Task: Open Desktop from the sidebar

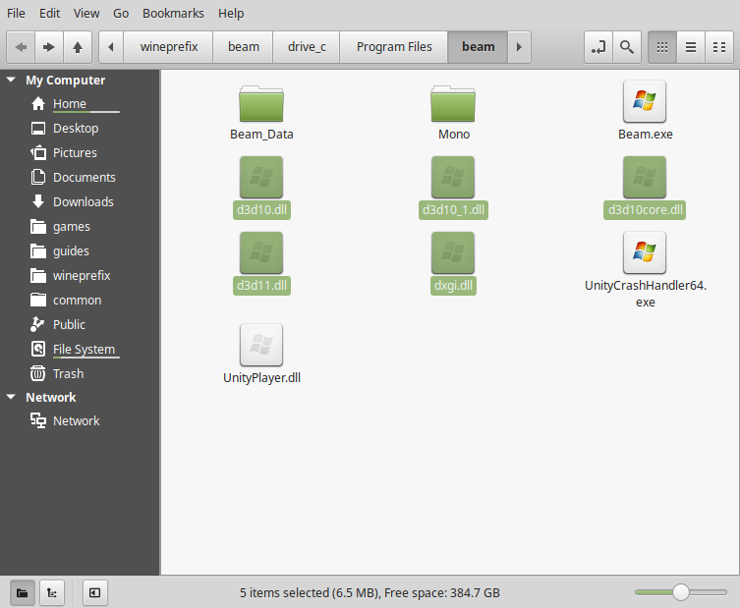Action: 76,128
